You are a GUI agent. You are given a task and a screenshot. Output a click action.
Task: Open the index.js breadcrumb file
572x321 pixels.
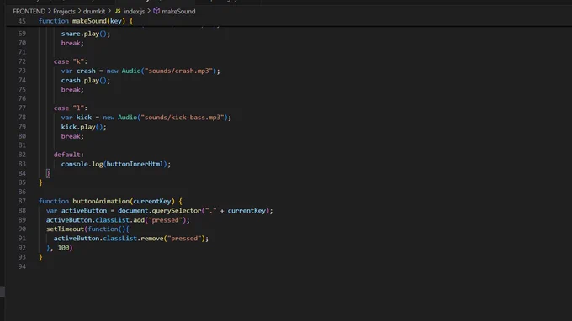pyautogui.click(x=134, y=11)
